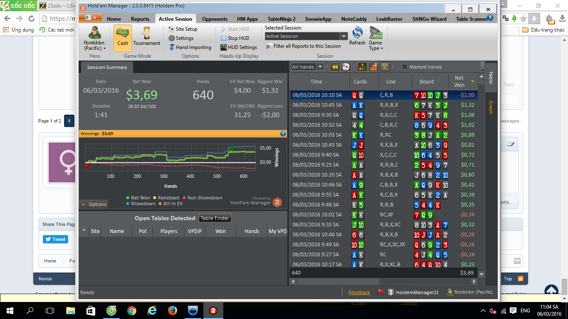The width and height of the screenshot is (568, 319).
Task: Sort hands by Net Won column
Action: click(x=463, y=81)
